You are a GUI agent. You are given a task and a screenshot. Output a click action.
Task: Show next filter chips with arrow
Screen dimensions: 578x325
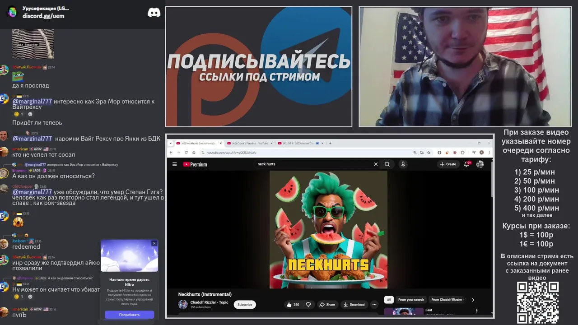click(473, 300)
